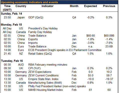Select the Country column header
119x93 pixels.
pyautogui.click(x=21, y=6)
